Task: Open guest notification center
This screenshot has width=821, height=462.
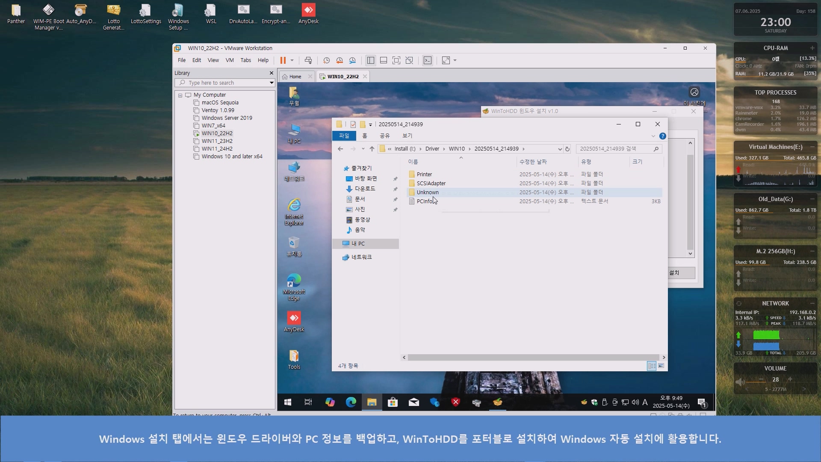Action: pyautogui.click(x=702, y=402)
